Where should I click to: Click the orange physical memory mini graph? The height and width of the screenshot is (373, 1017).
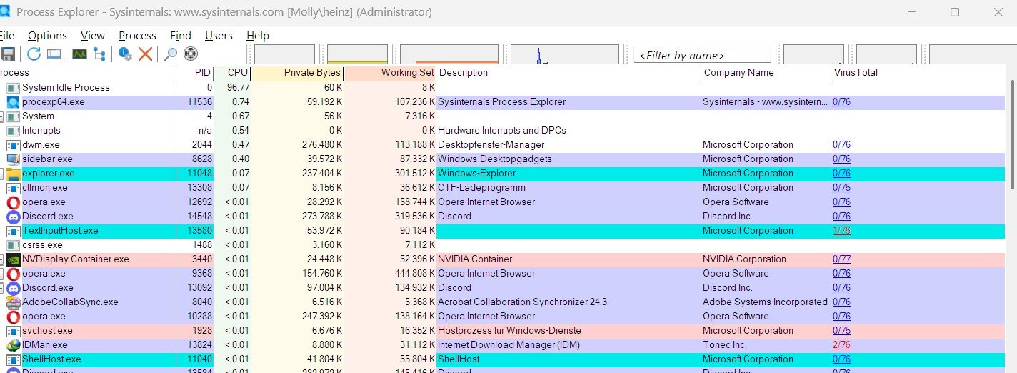tap(449, 54)
